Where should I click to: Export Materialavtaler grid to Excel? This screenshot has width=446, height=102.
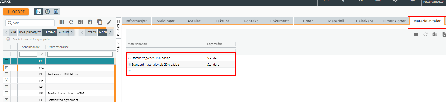[x=435, y=34]
